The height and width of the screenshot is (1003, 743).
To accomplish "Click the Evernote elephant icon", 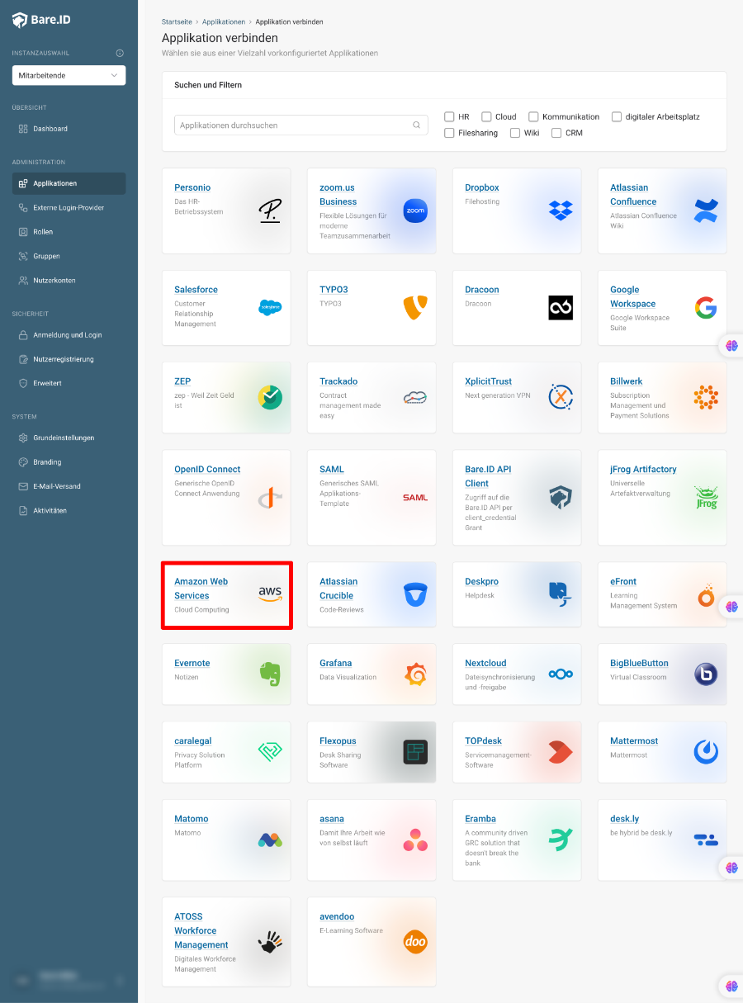I will 270,674.
